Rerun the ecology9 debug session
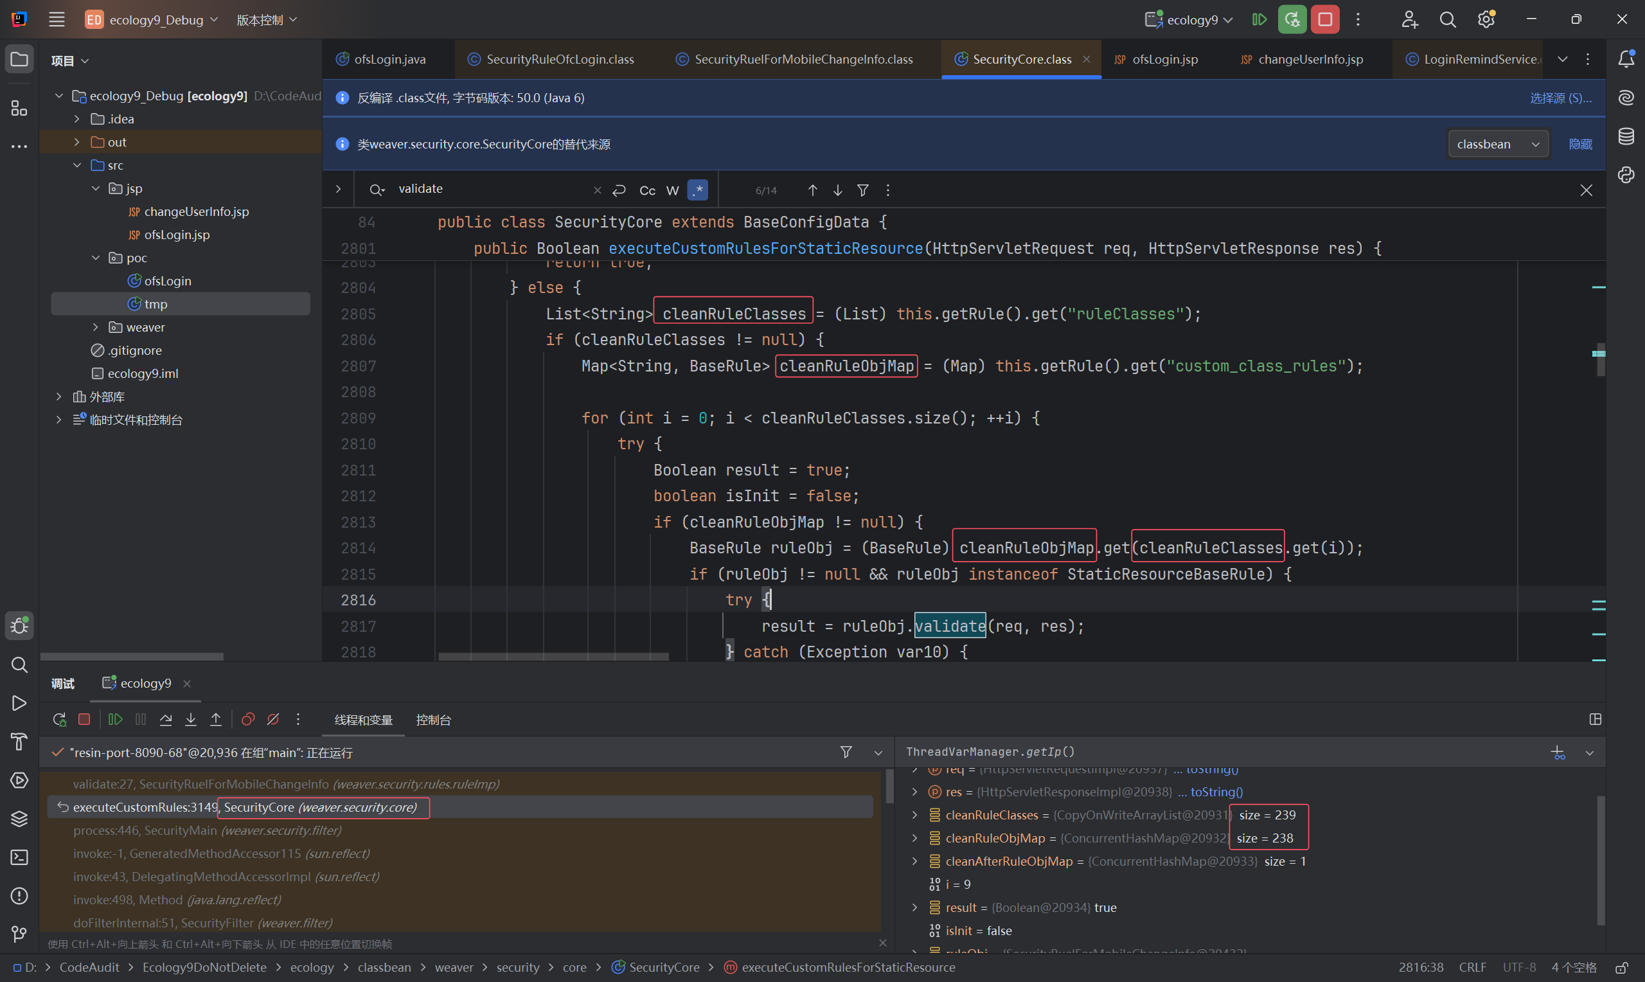The width and height of the screenshot is (1645, 982). (x=1292, y=20)
